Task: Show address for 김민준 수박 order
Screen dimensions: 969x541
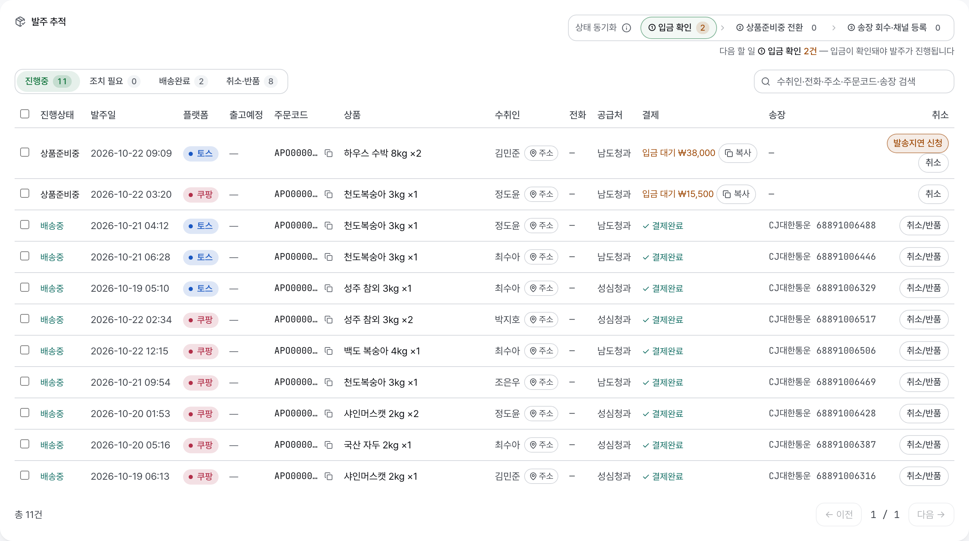Action: tap(541, 153)
